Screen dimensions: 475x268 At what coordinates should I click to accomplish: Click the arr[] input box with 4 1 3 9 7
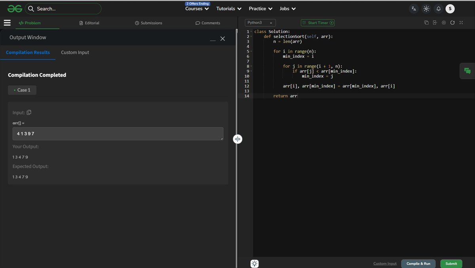click(x=118, y=134)
